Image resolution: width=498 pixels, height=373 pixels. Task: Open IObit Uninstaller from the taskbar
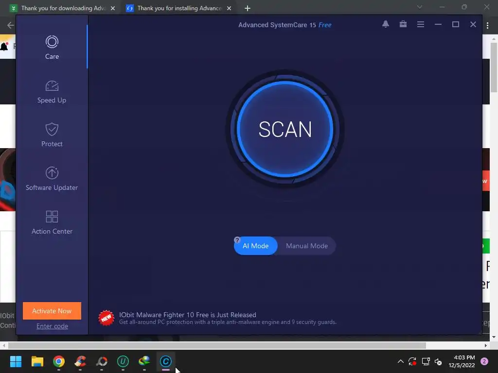[x=123, y=361]
